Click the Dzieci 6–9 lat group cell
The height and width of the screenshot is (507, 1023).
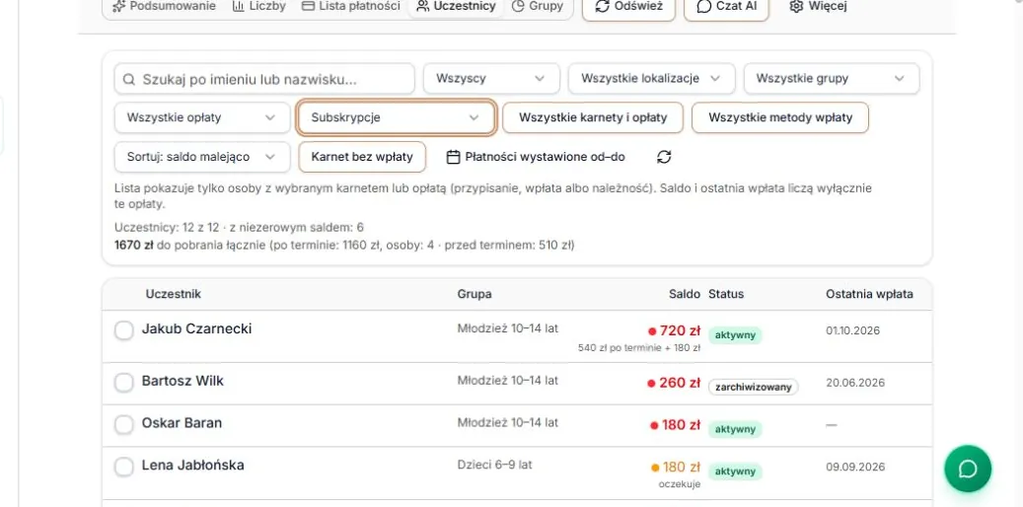(494, 466)
